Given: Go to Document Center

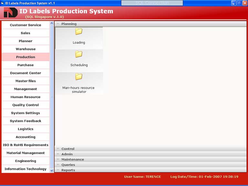Looking at the screenshot, I should pyautogui.click(x=26, y=73).
